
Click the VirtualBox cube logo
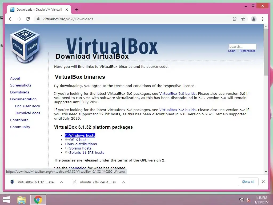click(25, 45)
